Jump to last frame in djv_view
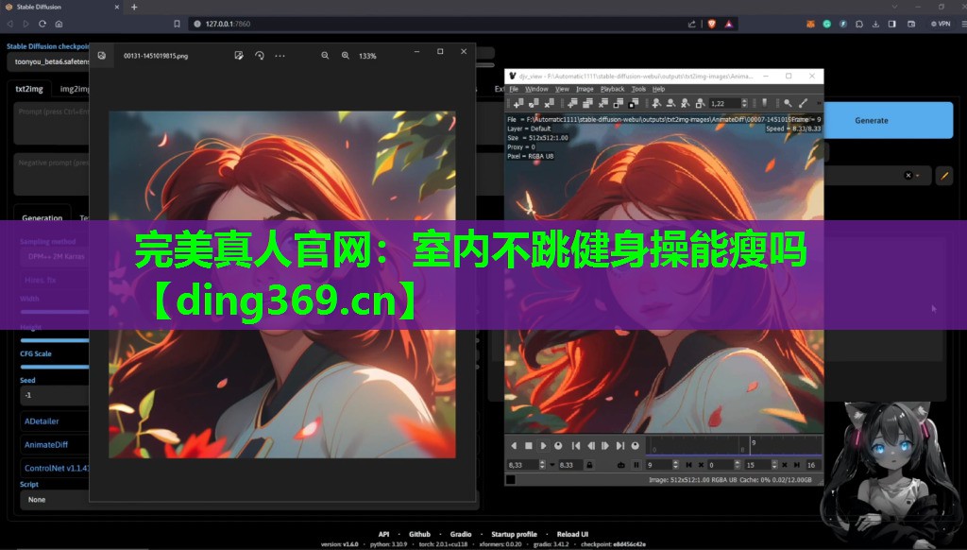The height and width of the screenshot is (550, 967). pyautogui.click(x=619, y=446)
